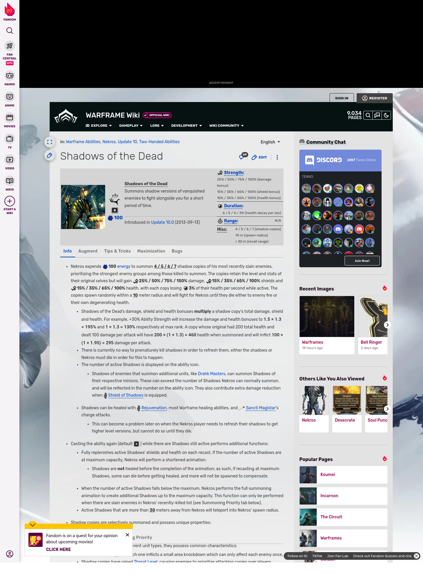Dismiss the bottom Fandom promo bar

point(417,556)
